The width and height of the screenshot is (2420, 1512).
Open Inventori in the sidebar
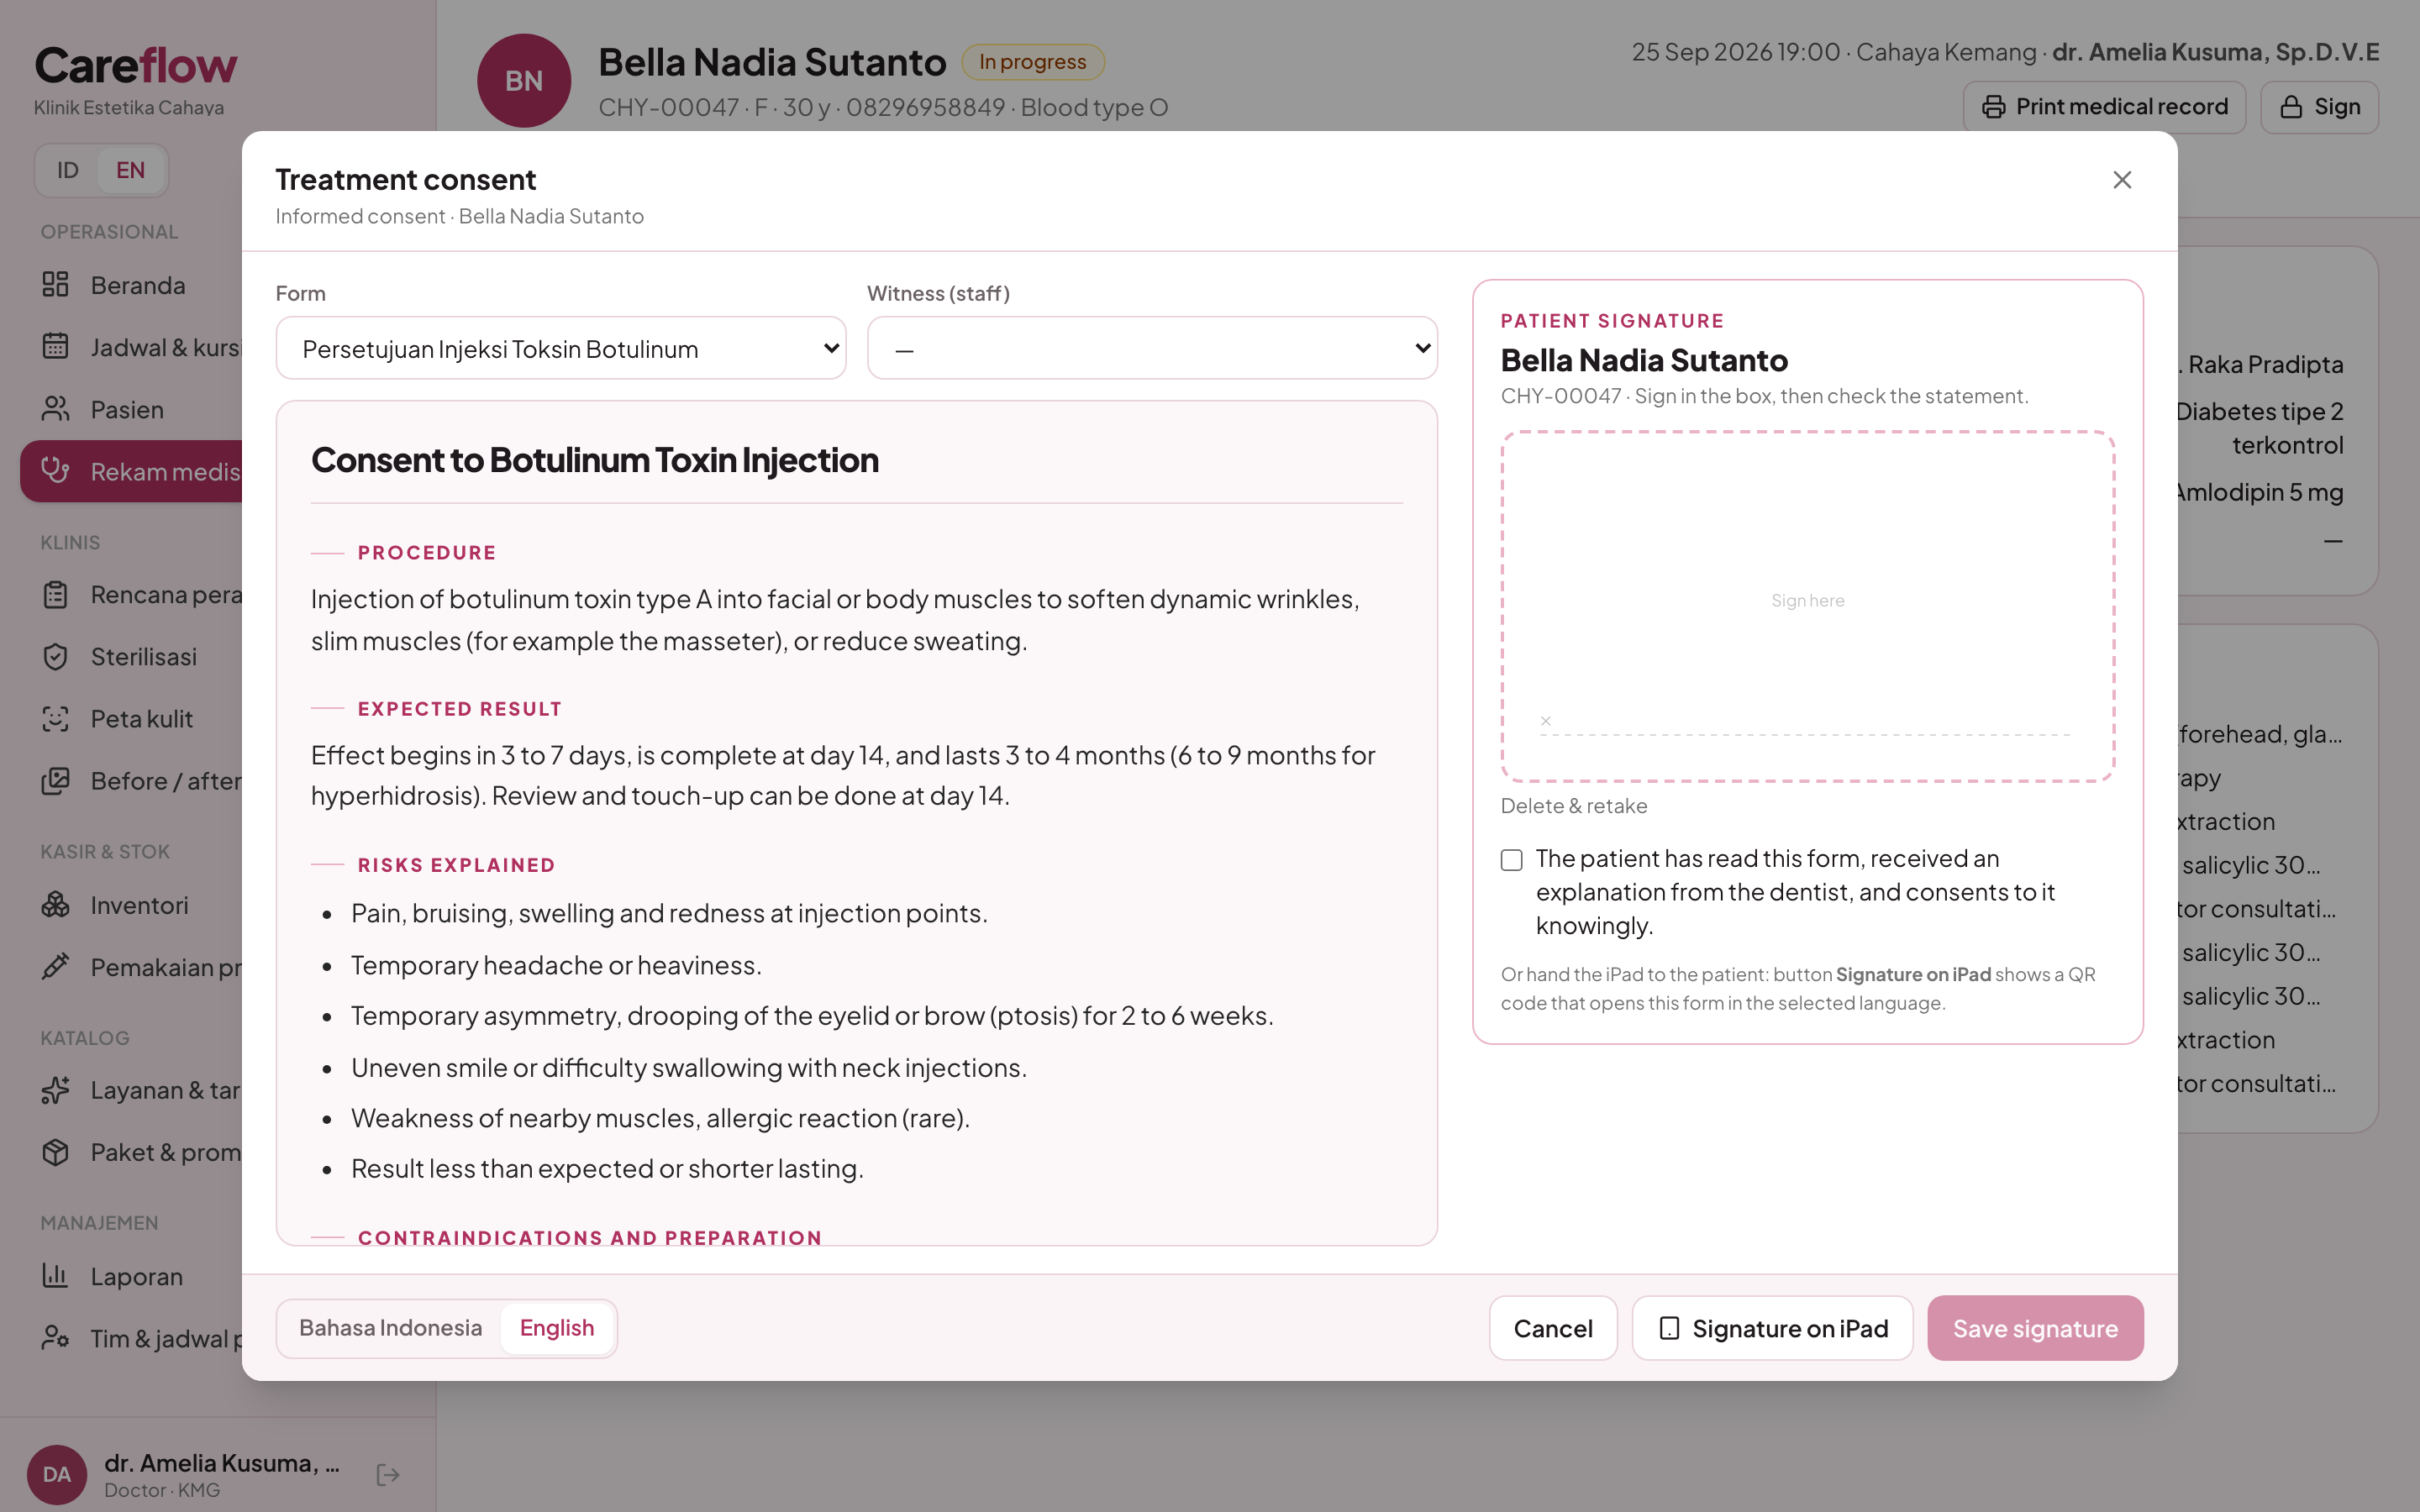pos(131,905)
